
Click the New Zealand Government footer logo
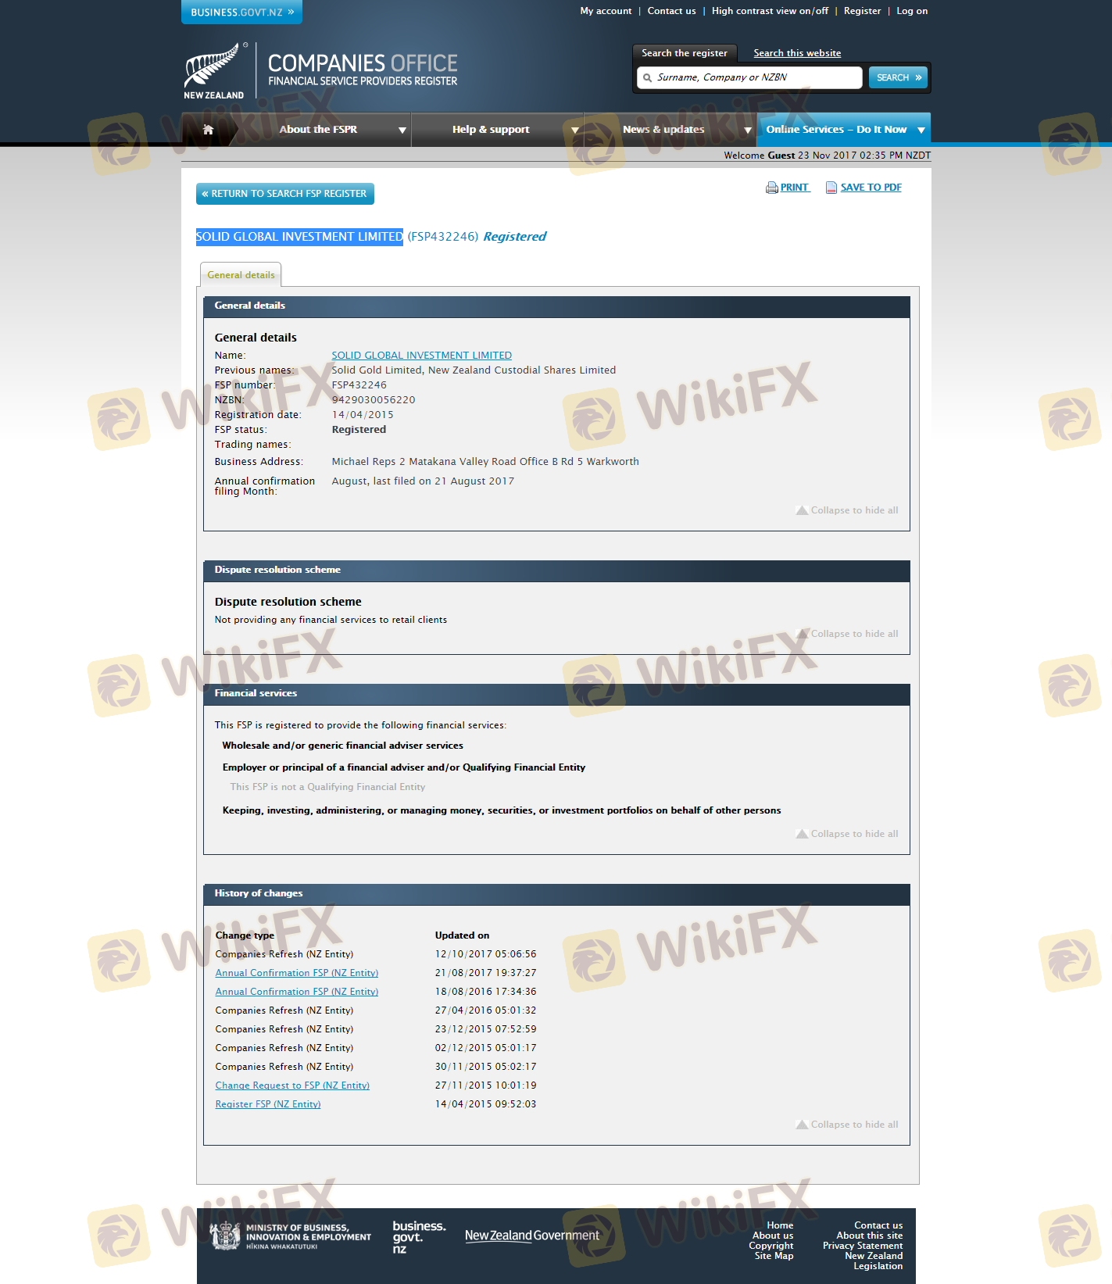(531, 1236)
